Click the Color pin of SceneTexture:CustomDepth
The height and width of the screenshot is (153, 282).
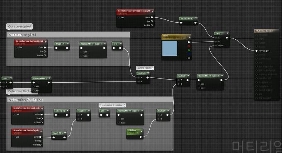pos(42,115)
